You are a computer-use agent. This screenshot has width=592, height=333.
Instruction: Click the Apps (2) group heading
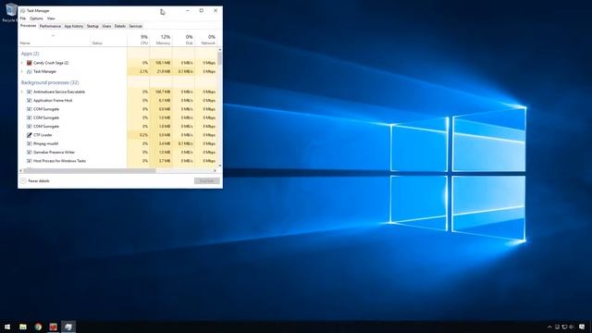pyautogui.click(x=31, y=54)
